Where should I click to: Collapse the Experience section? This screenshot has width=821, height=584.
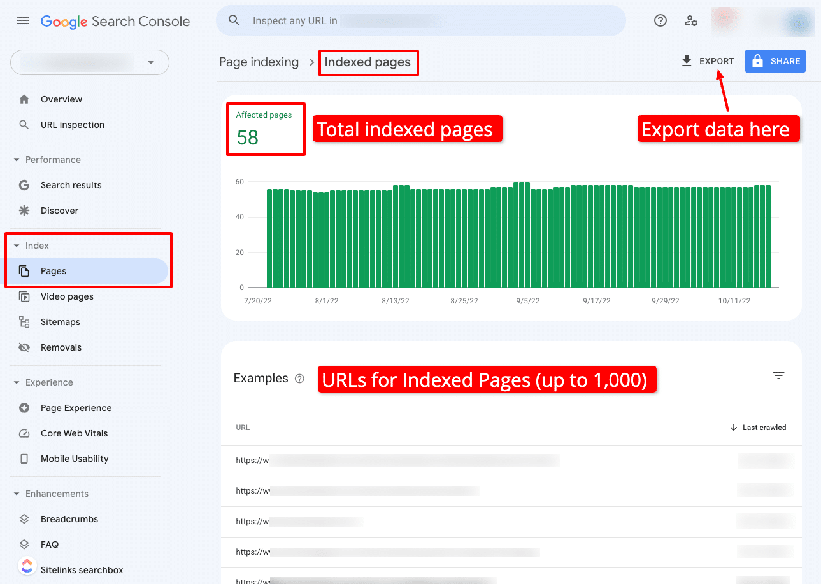[x=17, y=382]
